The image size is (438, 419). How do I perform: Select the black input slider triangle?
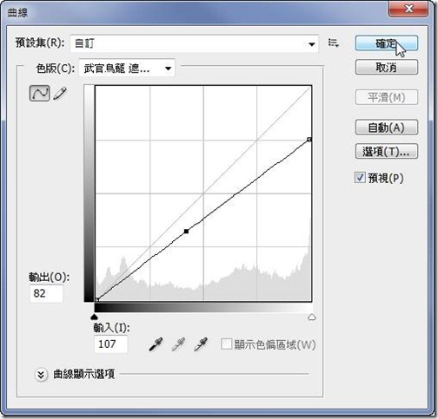pos(94,317)
